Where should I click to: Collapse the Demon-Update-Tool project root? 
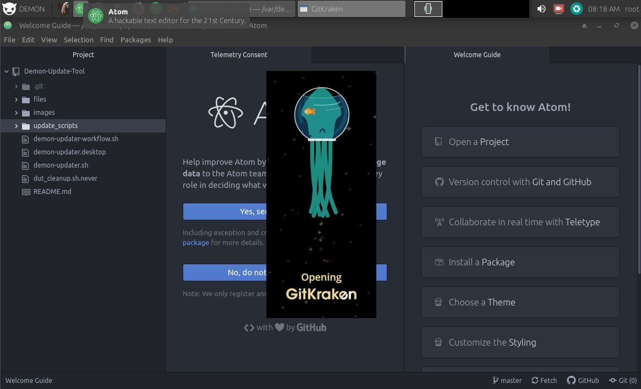[7, 71]
